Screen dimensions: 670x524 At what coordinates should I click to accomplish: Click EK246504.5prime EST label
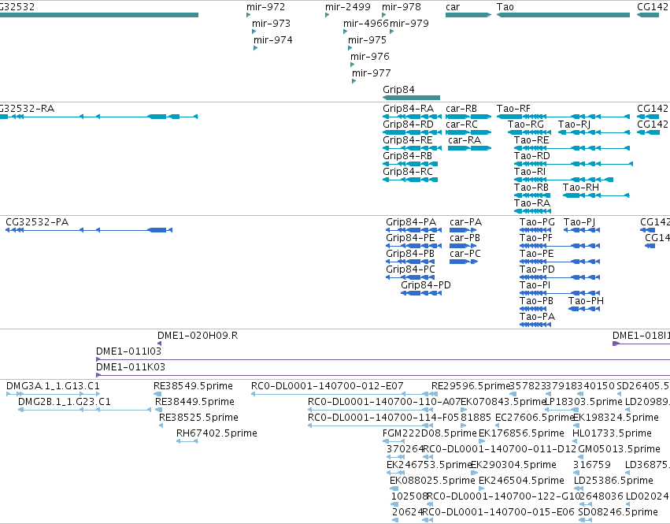(521, 481)
